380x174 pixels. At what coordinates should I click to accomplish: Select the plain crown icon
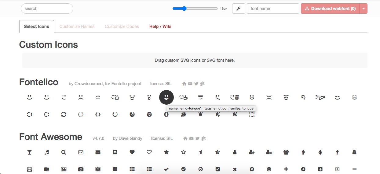pos(201,114)
